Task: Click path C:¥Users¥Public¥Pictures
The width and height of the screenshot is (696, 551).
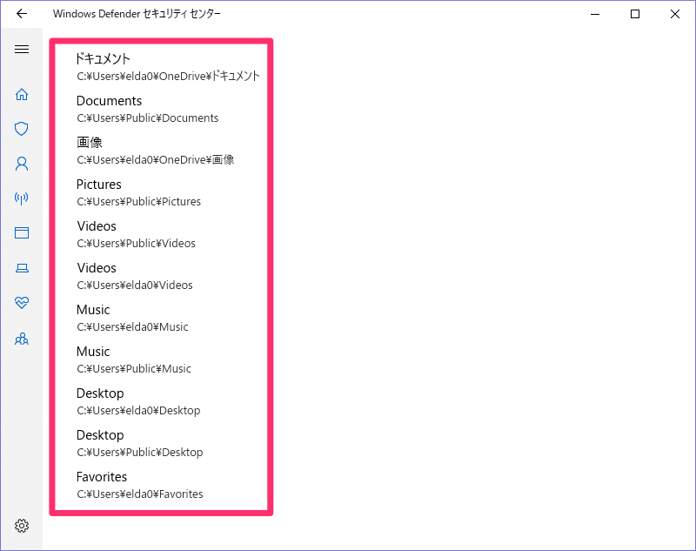Action: tap(138, 202)
